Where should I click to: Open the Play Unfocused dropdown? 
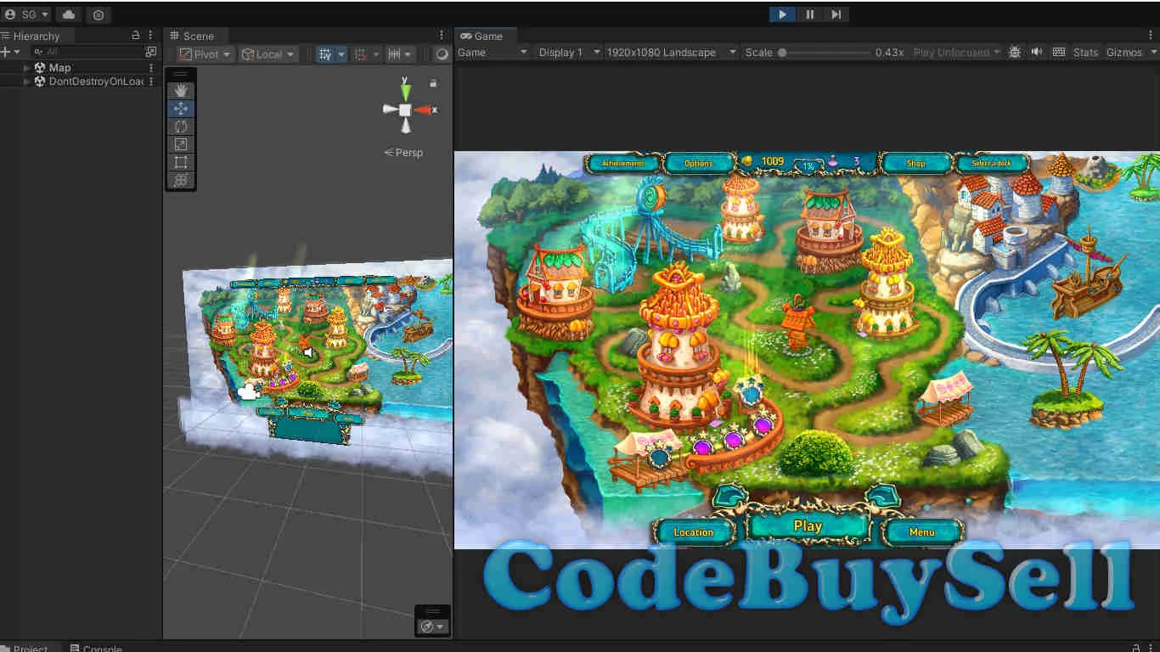(957, 53)
